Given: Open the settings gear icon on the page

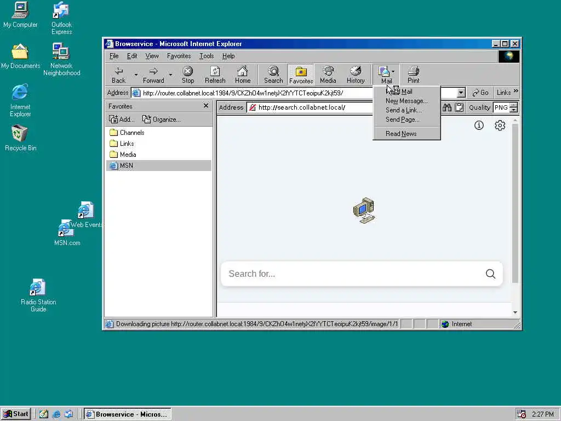Looking at the screenshot, I should [500, 126].
